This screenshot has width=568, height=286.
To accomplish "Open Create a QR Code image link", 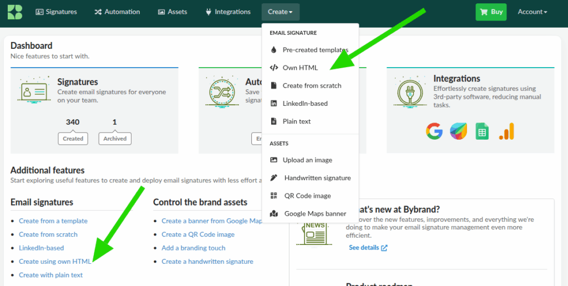I will coord(198,234).
